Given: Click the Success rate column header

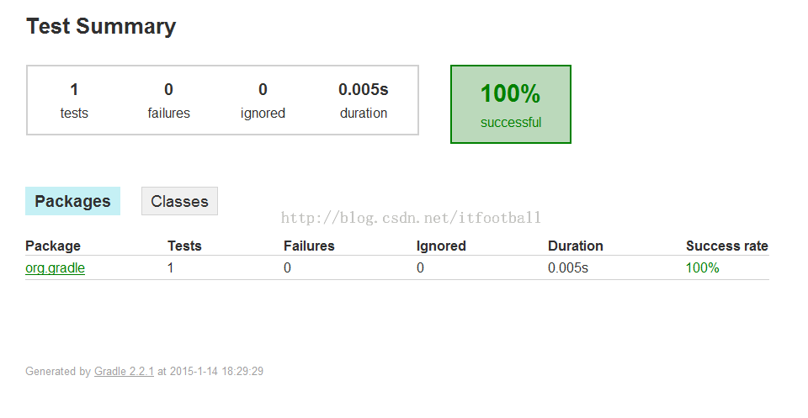Looking at the screenshot, I should [727, 246].
